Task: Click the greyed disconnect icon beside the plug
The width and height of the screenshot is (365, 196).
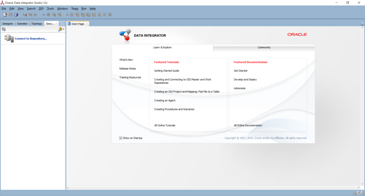Action: point(30,15)
